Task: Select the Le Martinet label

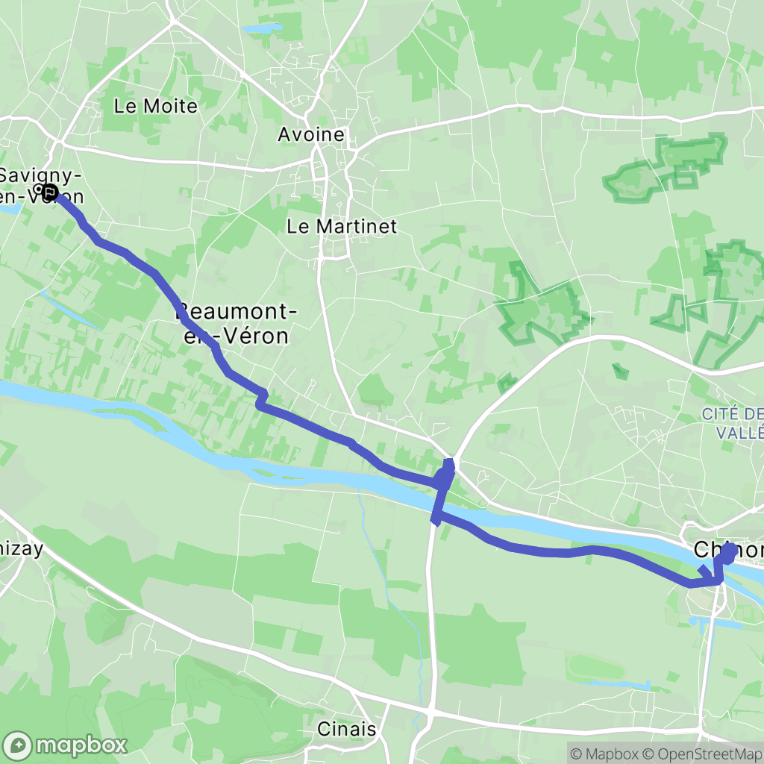Action: tap(342, 226)
